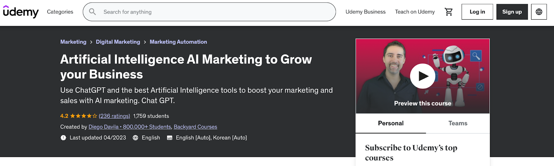554x166 pixels.
Task: Click the Log in button
Action: (x=477, y=12)
